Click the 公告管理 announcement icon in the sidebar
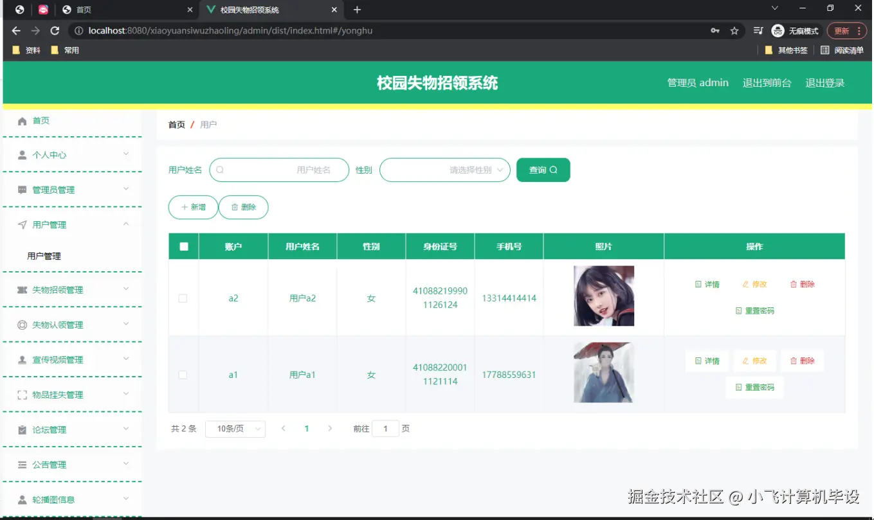Image resolution: width=874 pixels, height=520 pixels. pos(23,464)
